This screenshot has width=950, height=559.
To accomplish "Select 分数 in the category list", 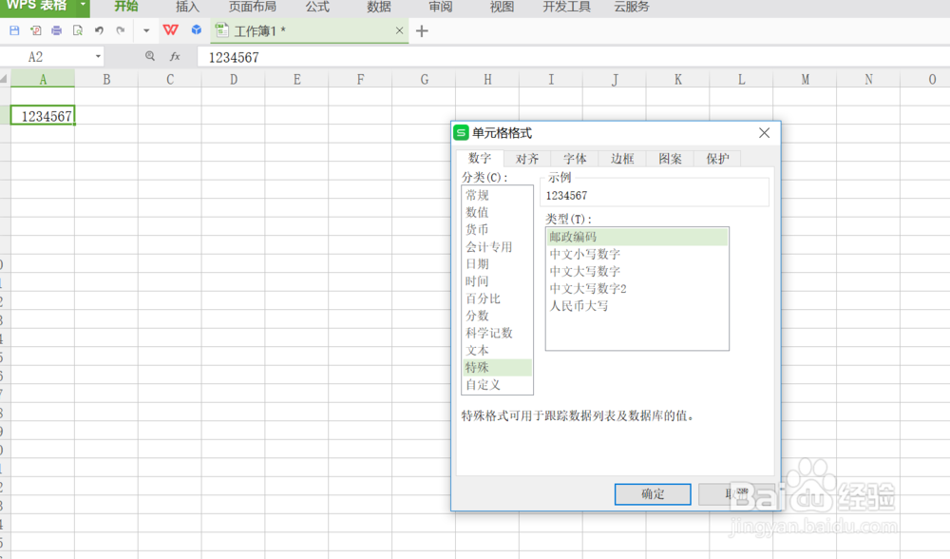I will [497, 316].
